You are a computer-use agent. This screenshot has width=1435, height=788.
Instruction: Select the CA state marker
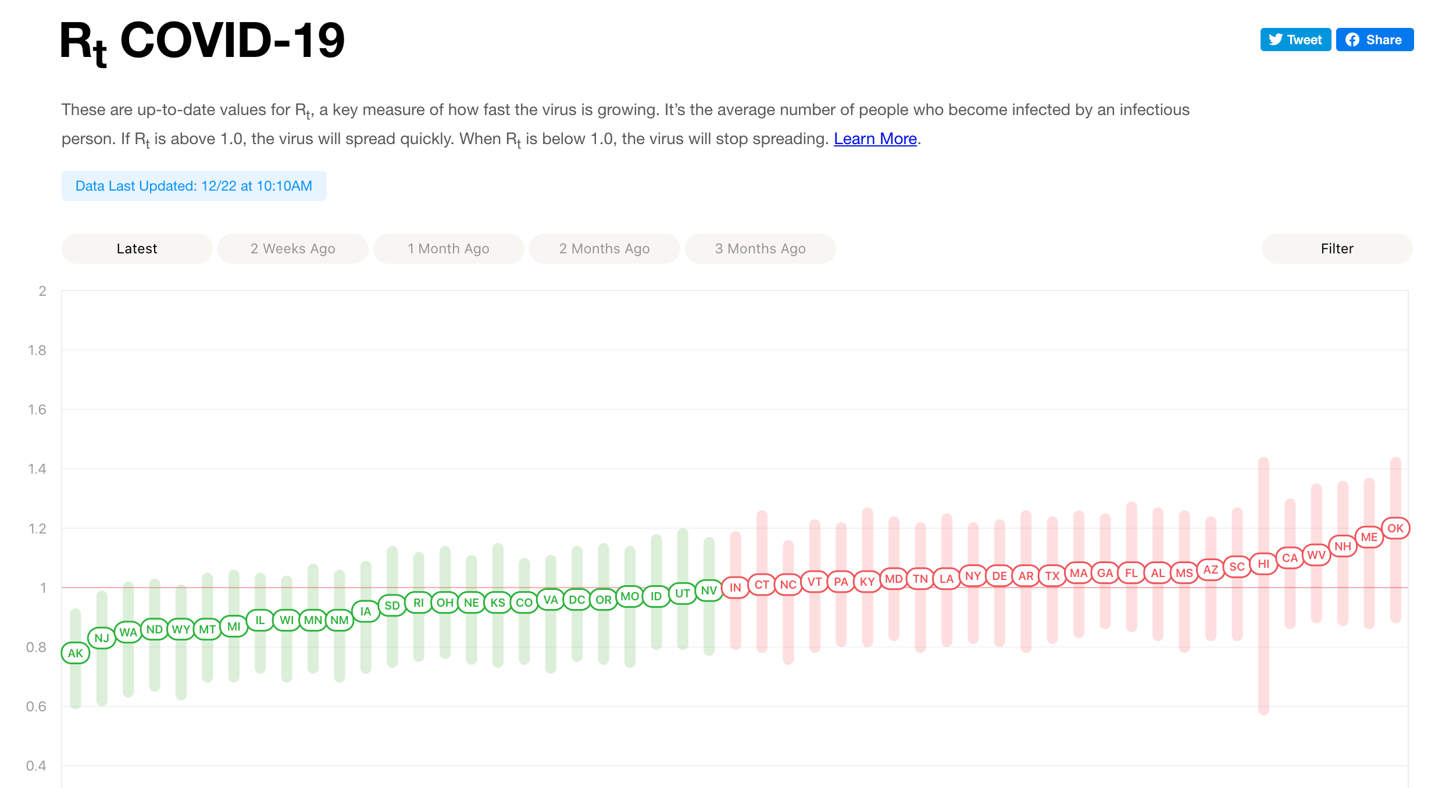1290,558
